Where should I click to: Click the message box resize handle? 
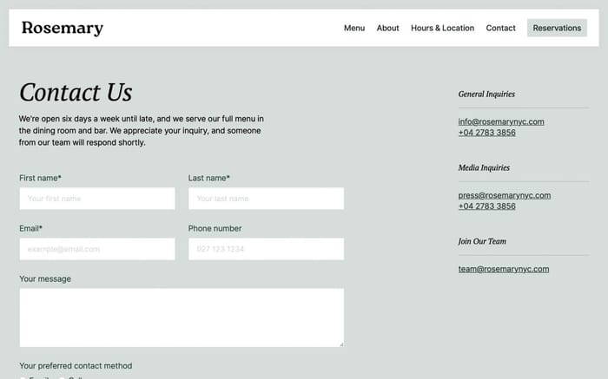341,344
